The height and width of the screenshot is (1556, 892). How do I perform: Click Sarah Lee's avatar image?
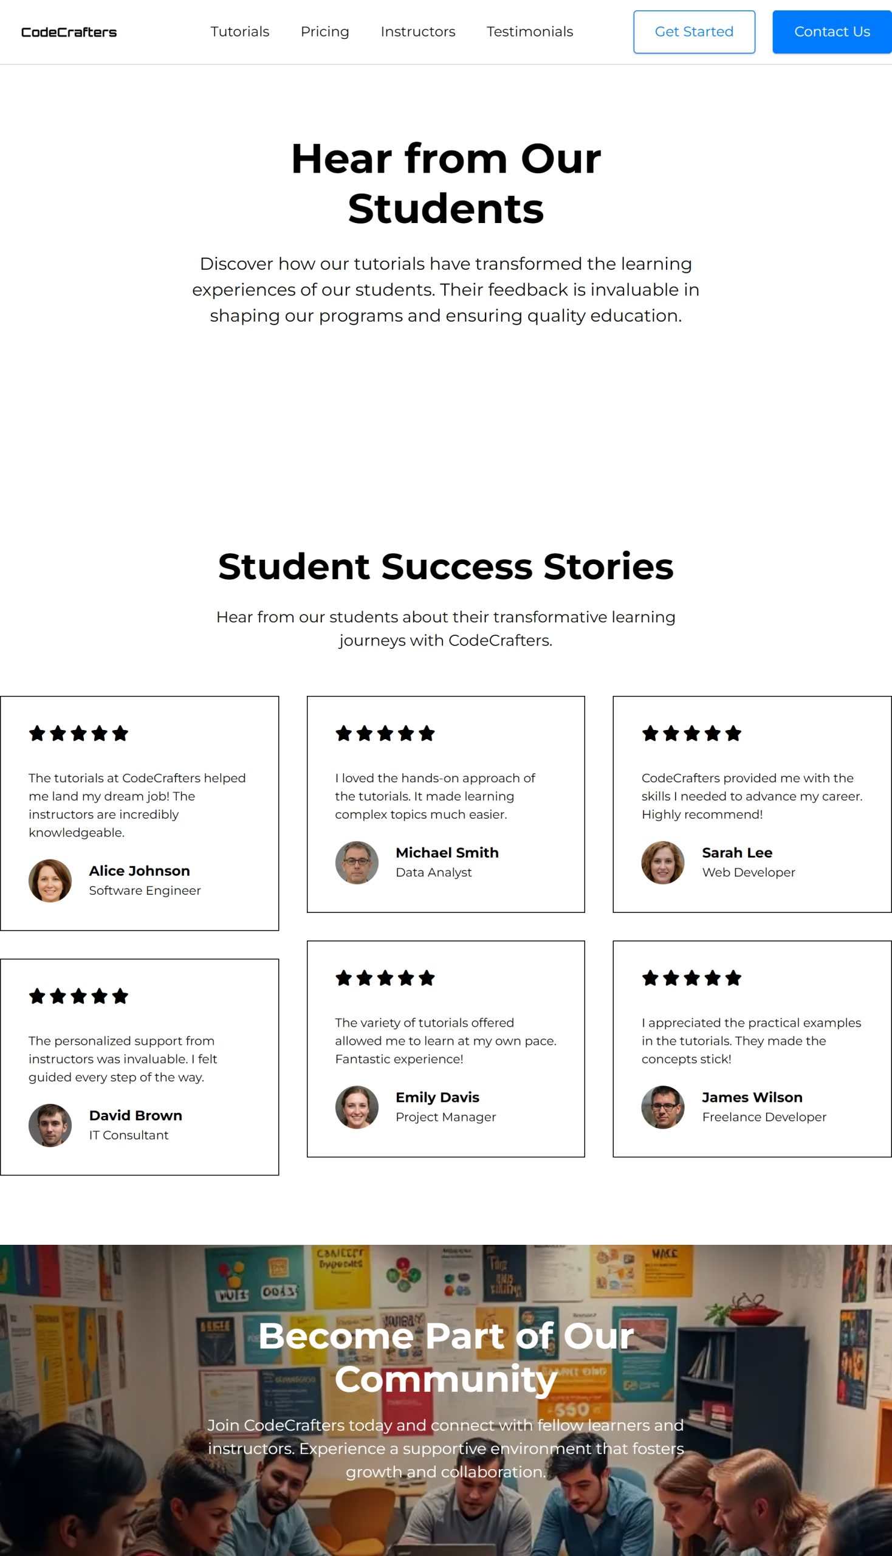coord(663,862)
